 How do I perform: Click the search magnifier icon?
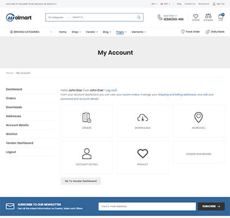(139, 17)
